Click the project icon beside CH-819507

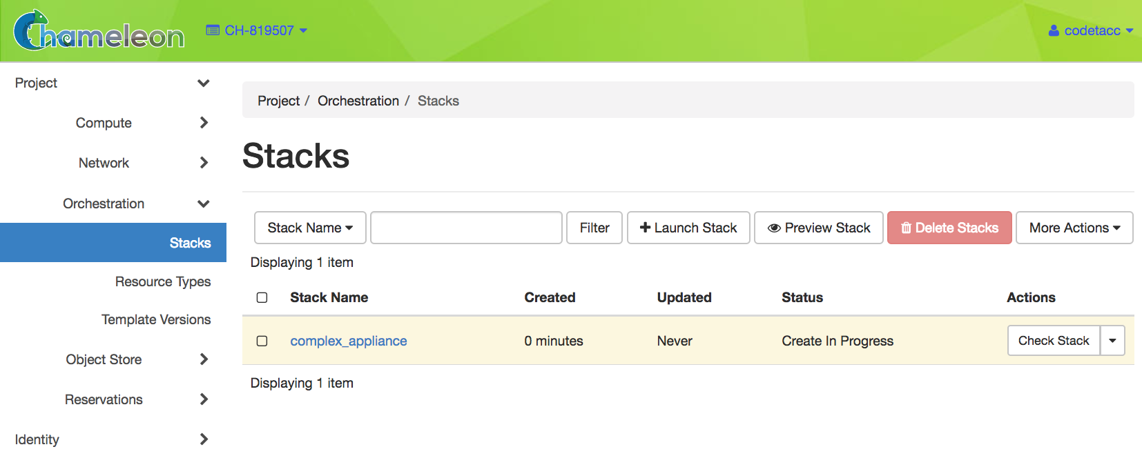[213, 30]
